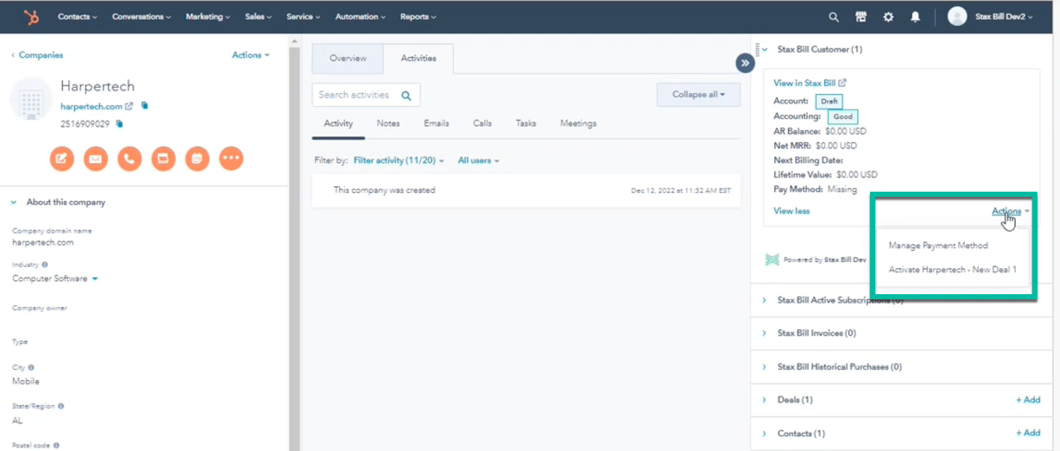1060x451 pixels.
Task: Click + Add next to Contacts
Action: click(1028, 433)
